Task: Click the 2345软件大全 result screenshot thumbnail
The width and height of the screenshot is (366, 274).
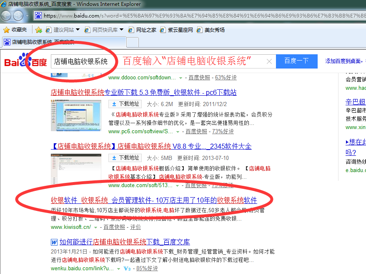Action: coord(76,169)
